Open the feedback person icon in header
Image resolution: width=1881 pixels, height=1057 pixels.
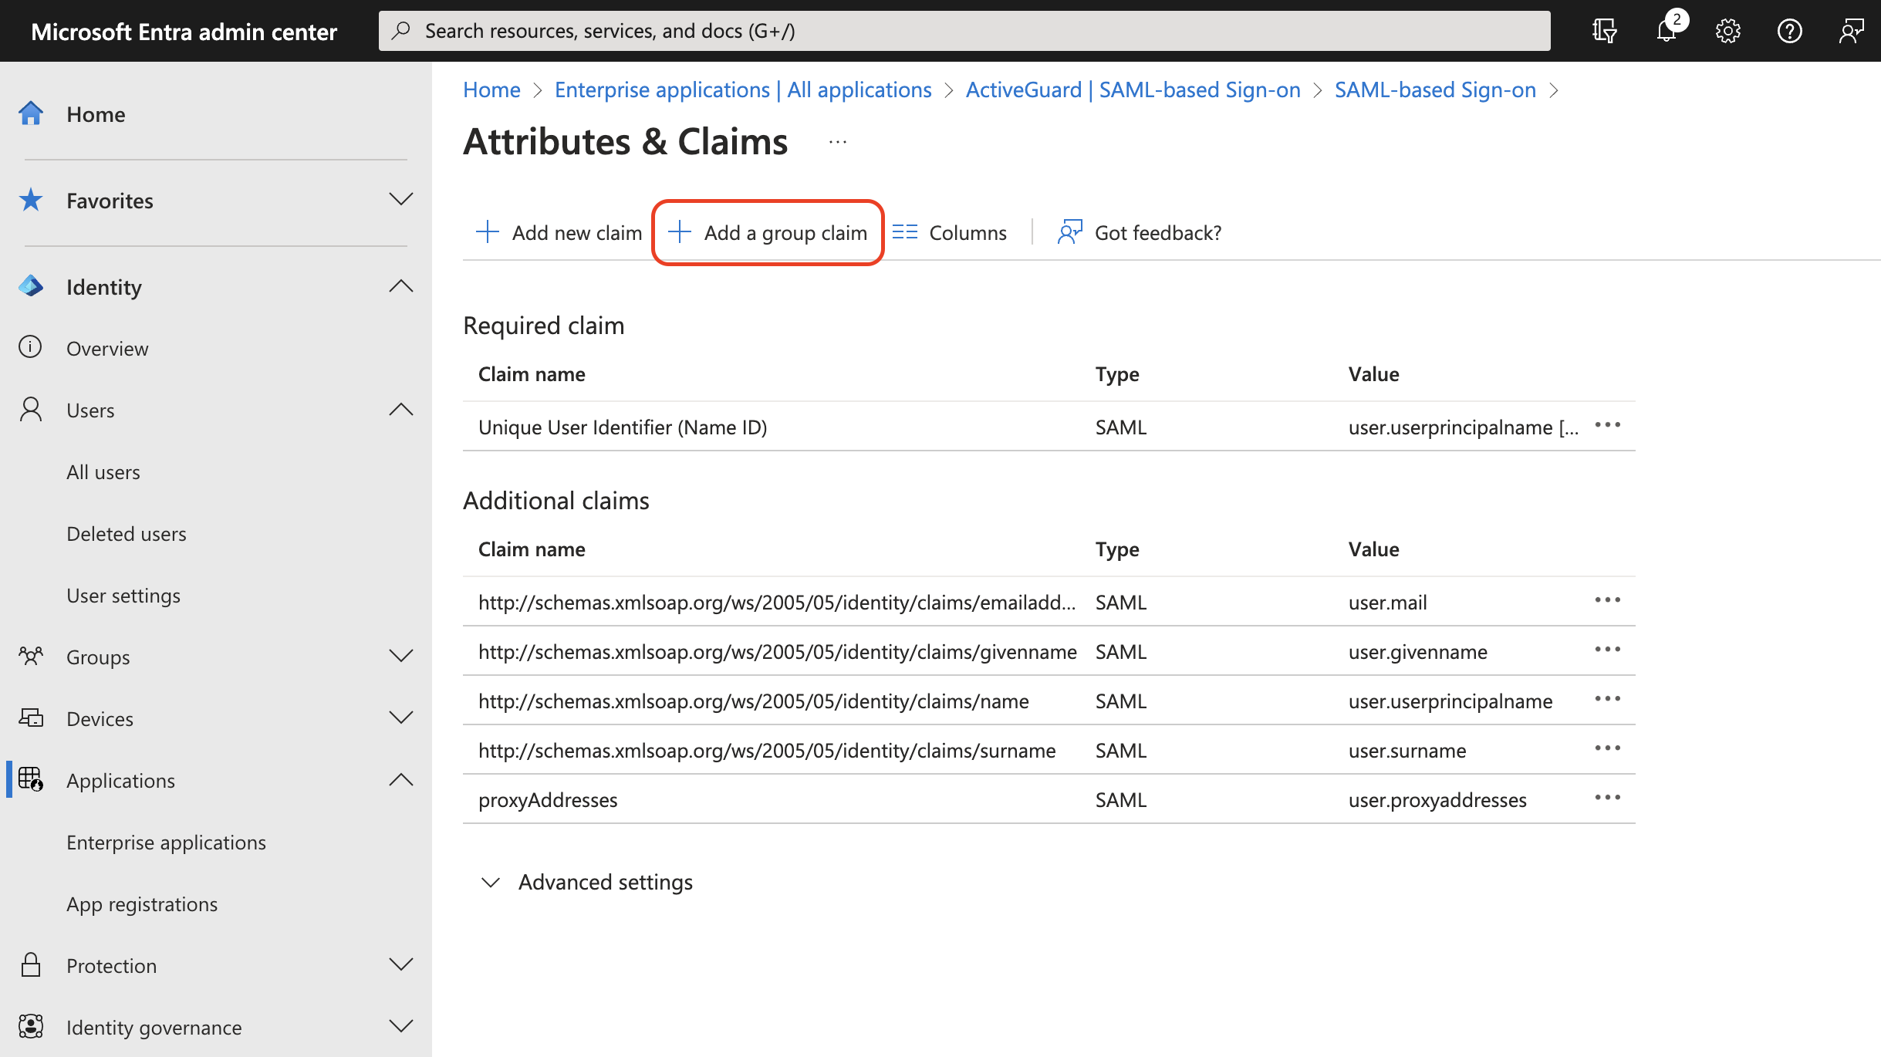[x=1851, y=31]
